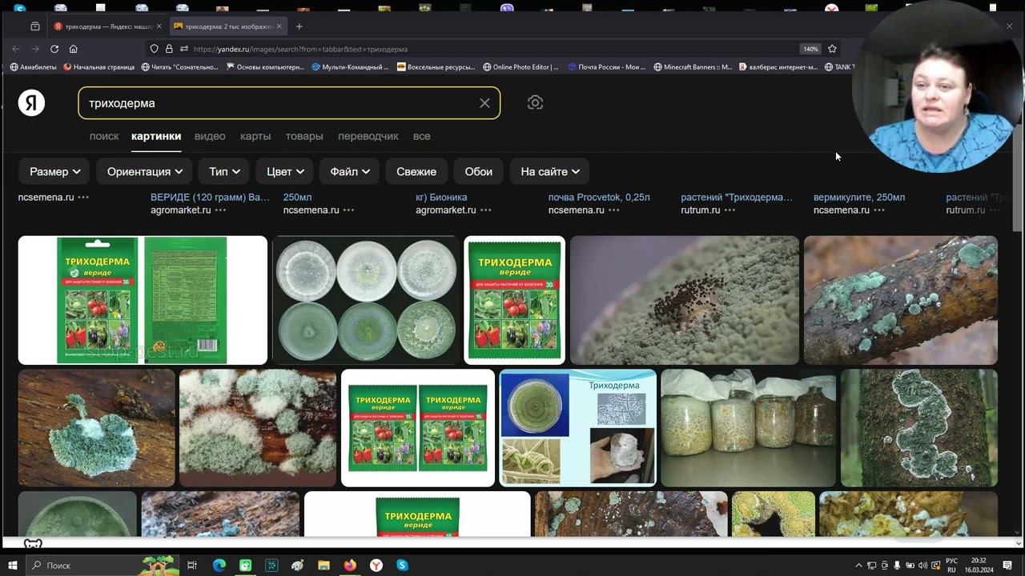Click the padlock site security icon
This screenshot has width=1025, height=576.
[170, 49]
